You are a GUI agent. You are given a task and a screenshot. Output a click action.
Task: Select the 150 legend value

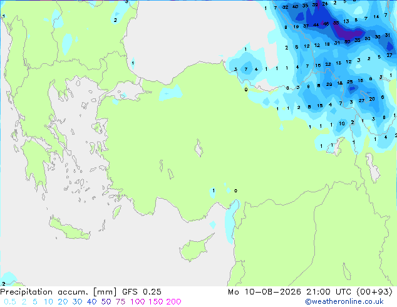click(x=155, y=302)
